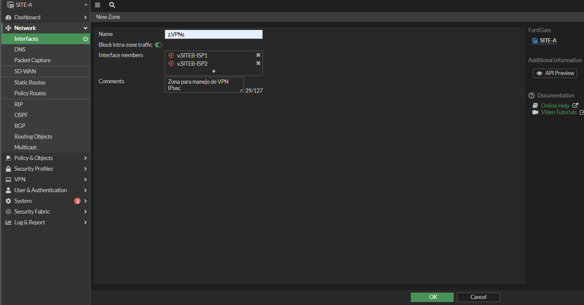Click the Cancel button

coord(478,297)
